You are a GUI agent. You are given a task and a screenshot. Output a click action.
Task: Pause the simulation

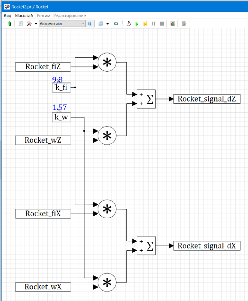point(153,24)
